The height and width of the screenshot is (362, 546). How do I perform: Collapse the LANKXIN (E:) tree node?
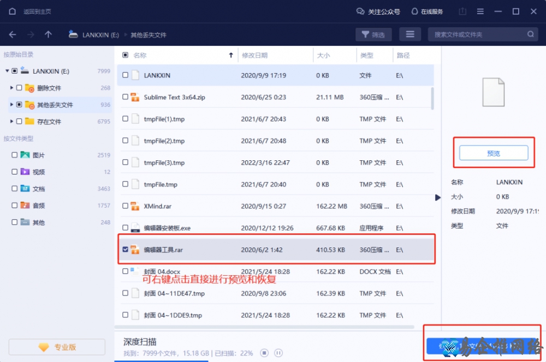coord(8,70)
